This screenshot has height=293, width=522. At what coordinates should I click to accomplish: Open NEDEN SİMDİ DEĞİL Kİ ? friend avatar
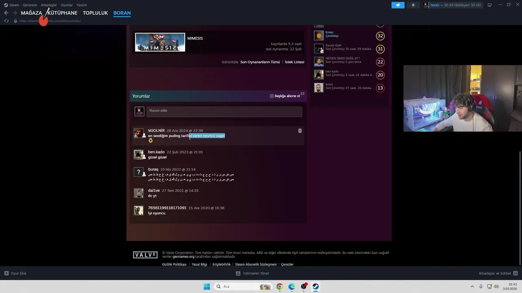[x=319, y=62]
